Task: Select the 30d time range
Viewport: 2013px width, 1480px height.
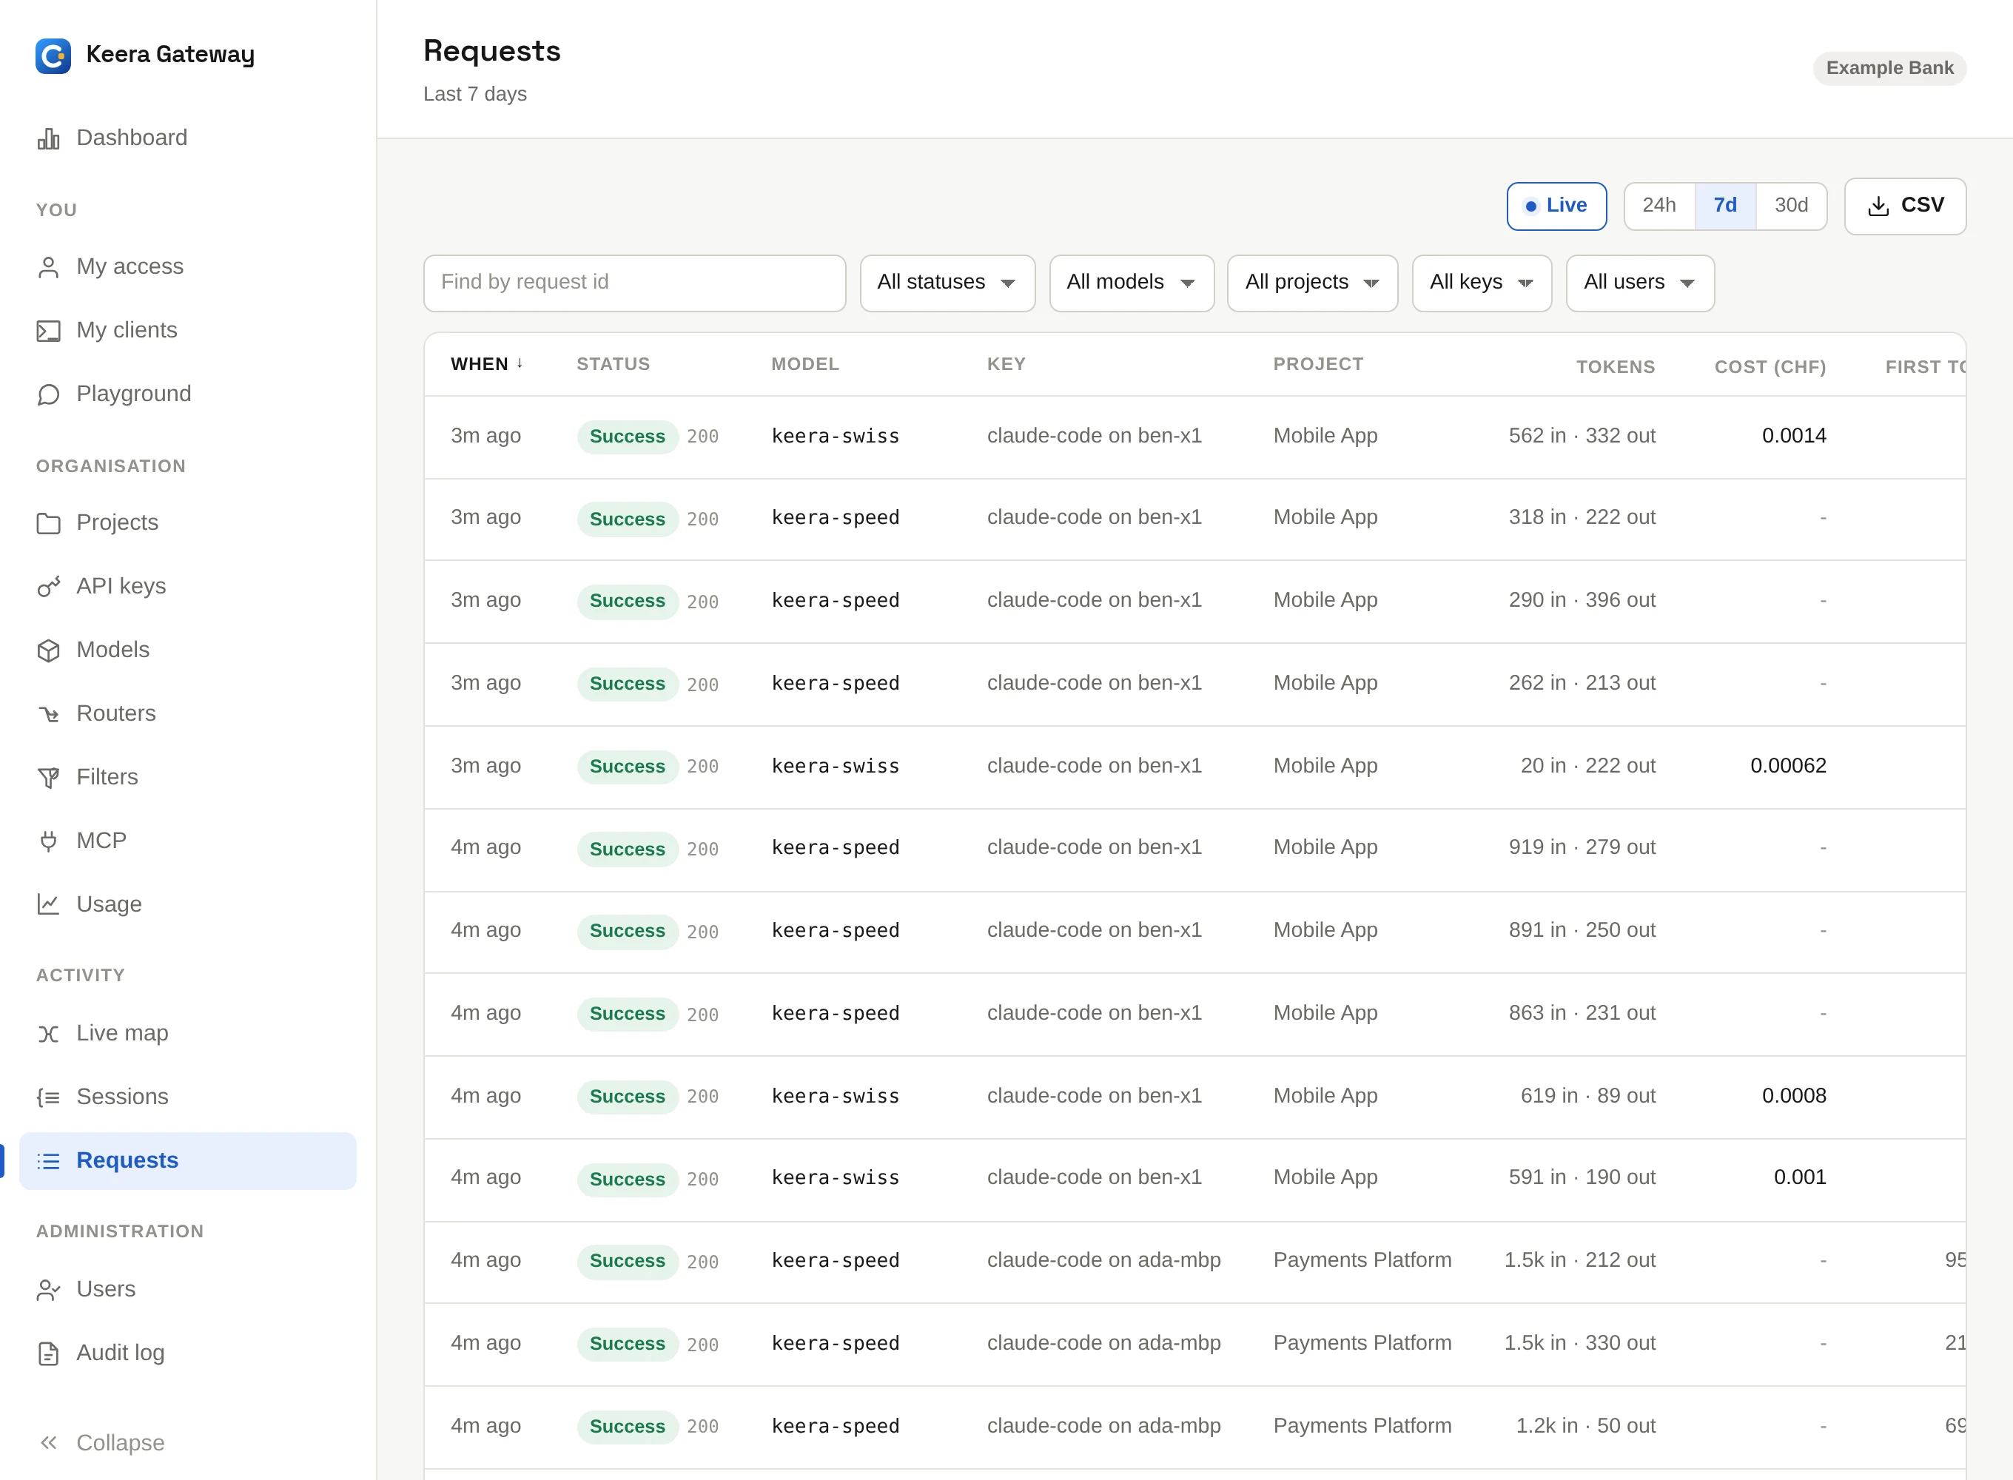Action: coord(1791,206)
